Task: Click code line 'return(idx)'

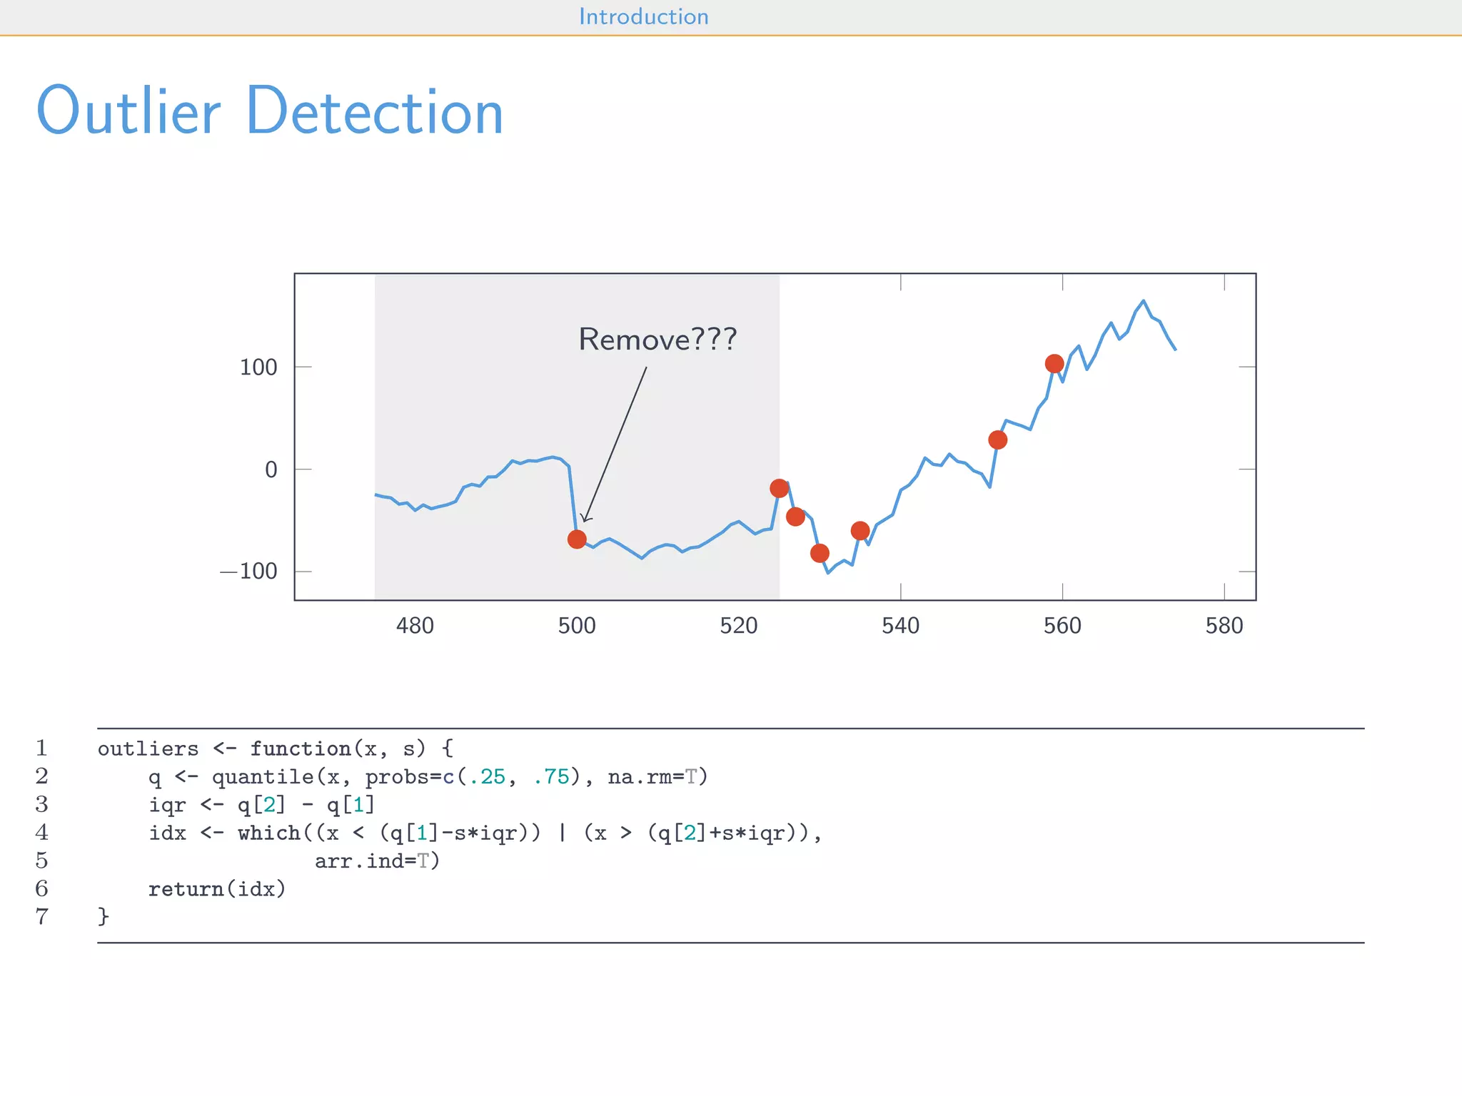Action: (x=217, y=889)
